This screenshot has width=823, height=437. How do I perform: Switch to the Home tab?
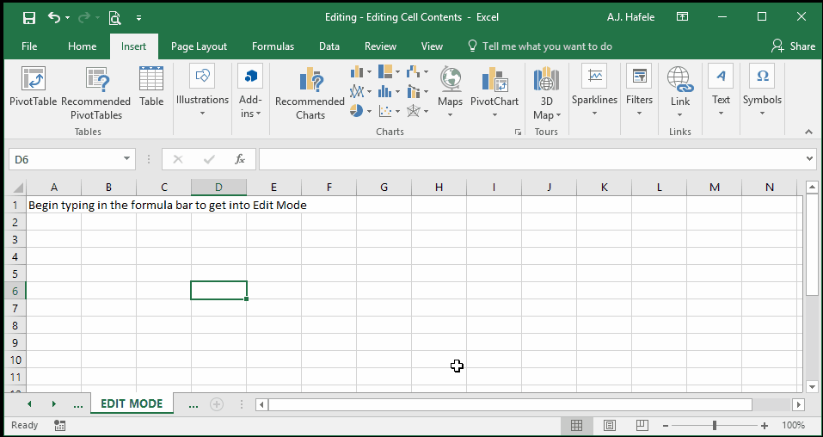pyautogui.click(x=82, y=46)
